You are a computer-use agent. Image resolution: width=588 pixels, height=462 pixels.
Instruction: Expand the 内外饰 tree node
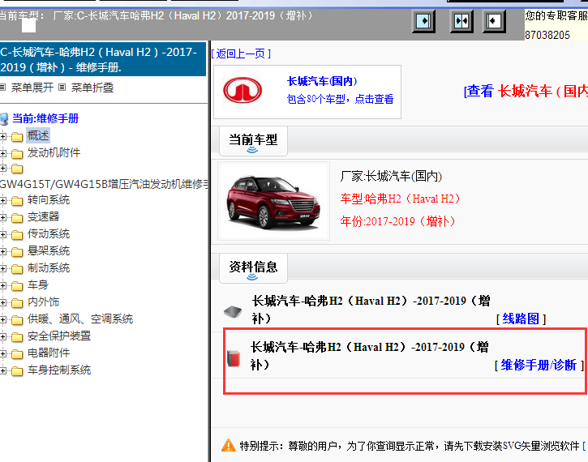[2, 303]
